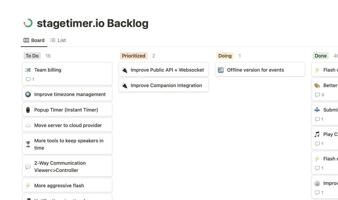
Task: Click the globe icon on timezone card
Action: (28, 94)
